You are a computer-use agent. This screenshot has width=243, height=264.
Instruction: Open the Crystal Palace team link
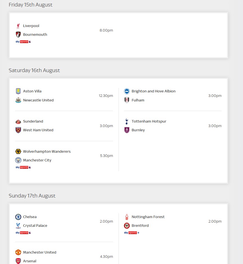(35, 226)
